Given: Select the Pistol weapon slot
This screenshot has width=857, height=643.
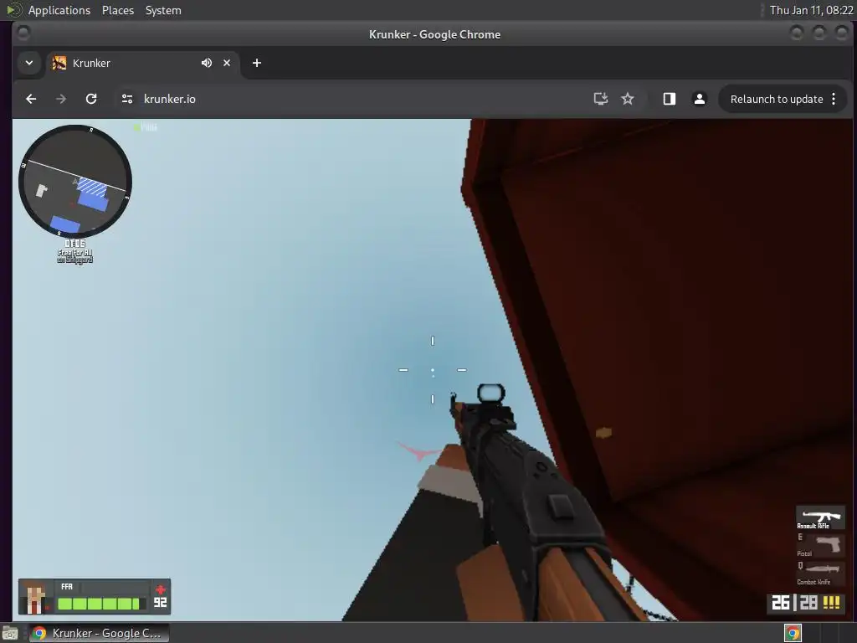Looking at the screenshot, I should point(820,546).
